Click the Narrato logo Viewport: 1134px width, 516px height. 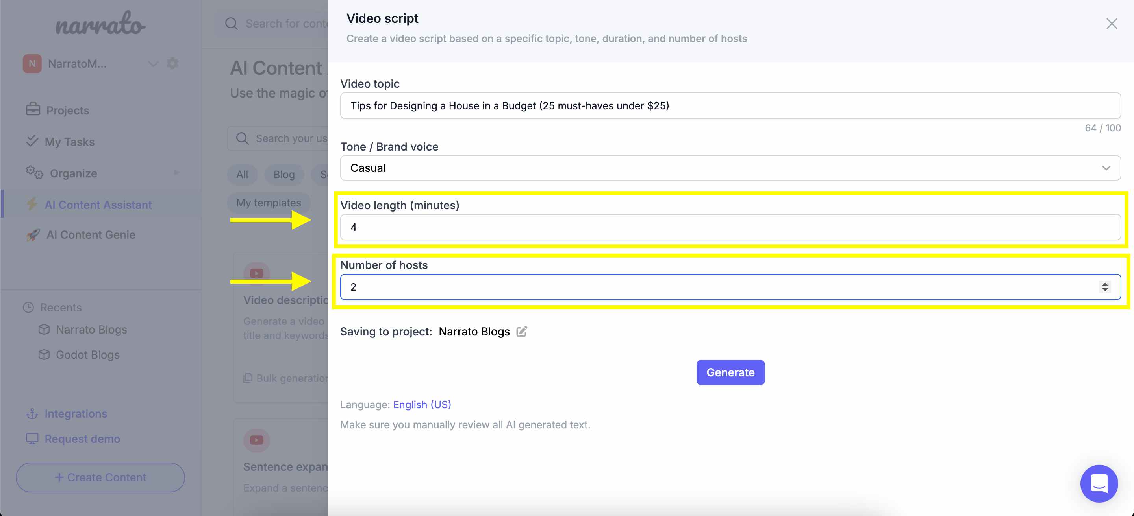[100, 23]
